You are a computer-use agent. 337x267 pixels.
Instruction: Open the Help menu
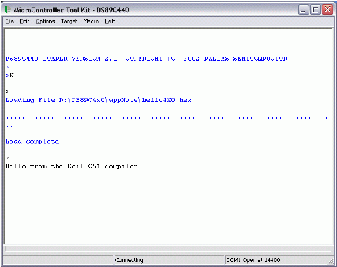click(110, 21)
